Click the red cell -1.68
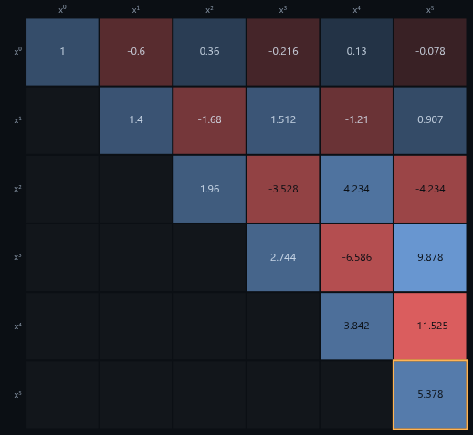Image resolution: width=473 pixels, height=435 pixels. point(209,120)
